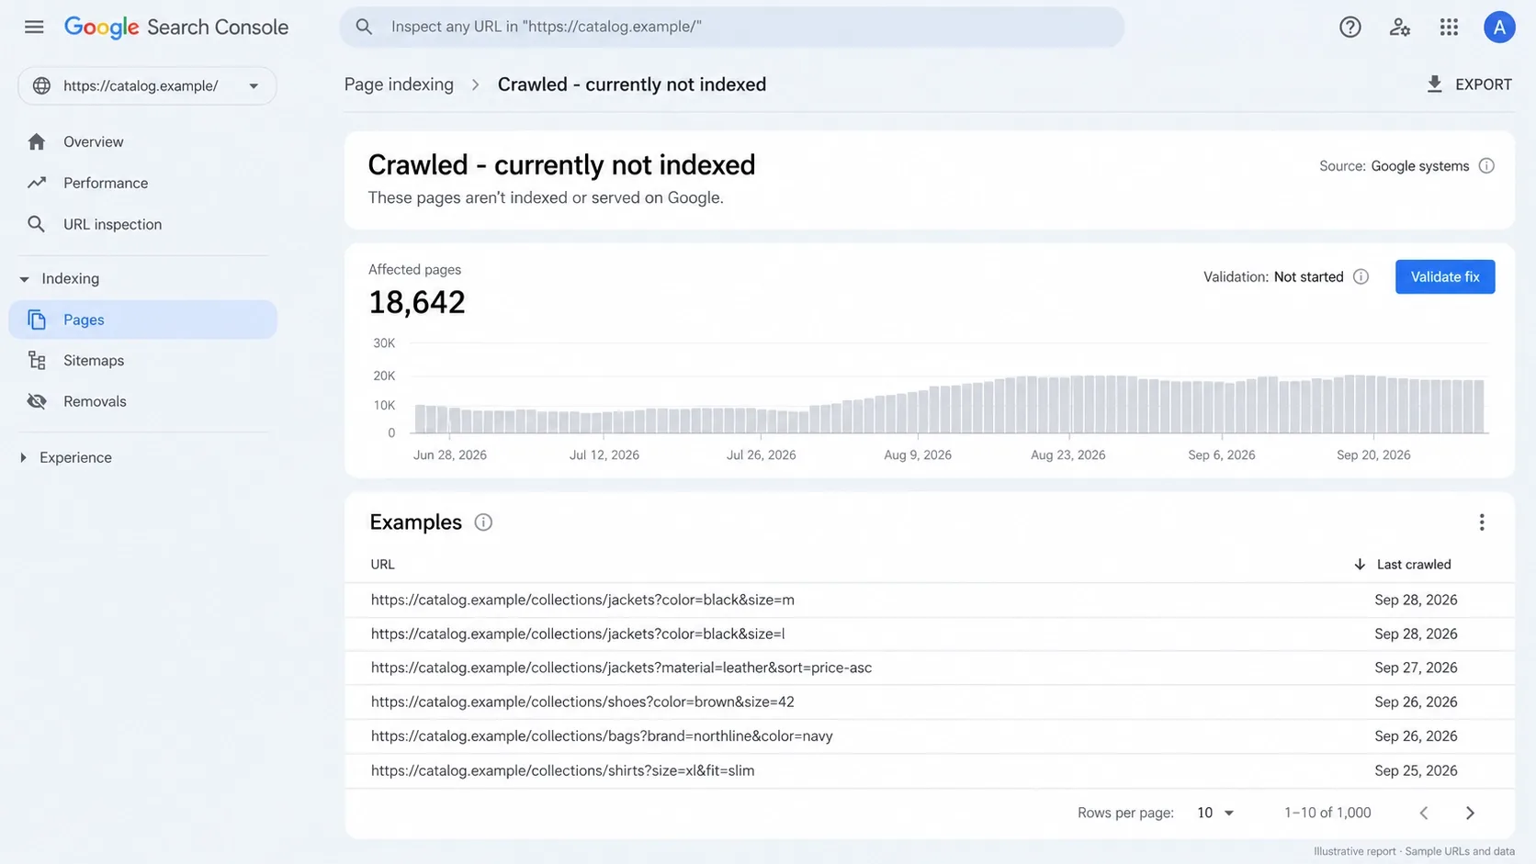The width and height of the screenshot is (1536, 864).
Task: Open the Google apps grid
Action: [x=1449, y=28]
